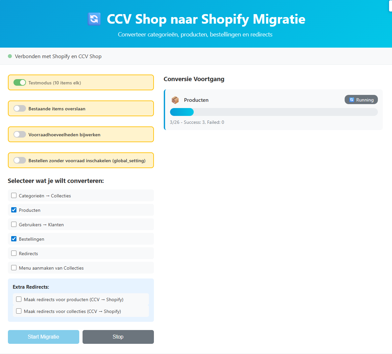
Task: Click the Producten conversion progress bar
Action: 274,112
